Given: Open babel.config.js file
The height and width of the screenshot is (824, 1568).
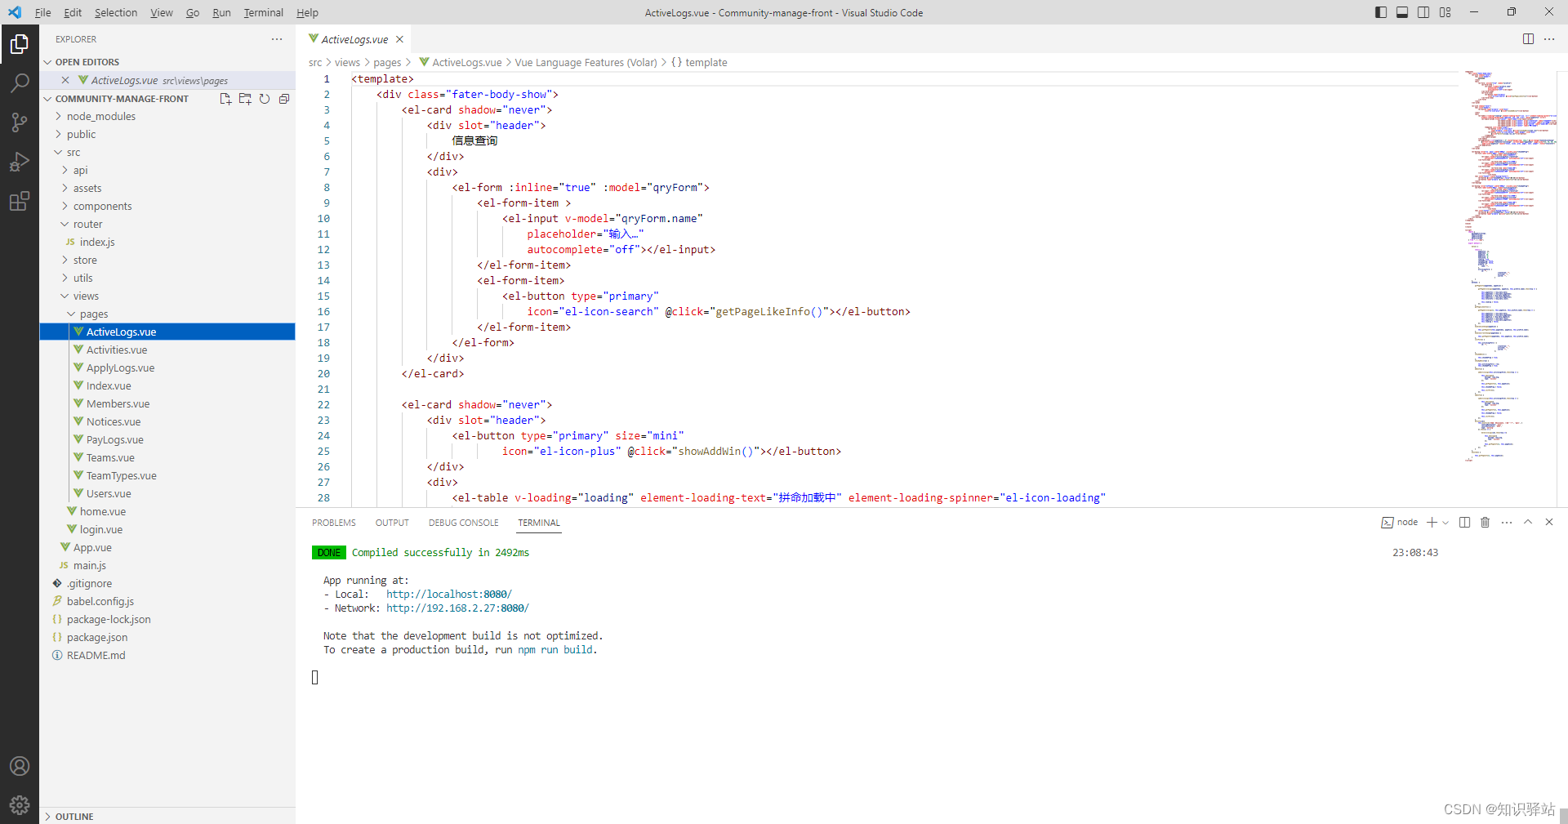Looking at the screenshot, I should (x=167, y=602).
